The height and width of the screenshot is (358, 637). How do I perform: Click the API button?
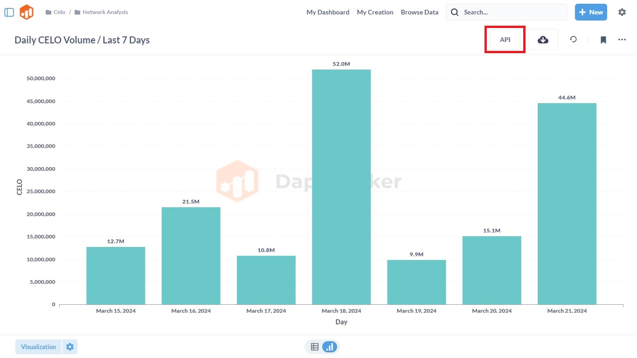[x=505, y=40]
